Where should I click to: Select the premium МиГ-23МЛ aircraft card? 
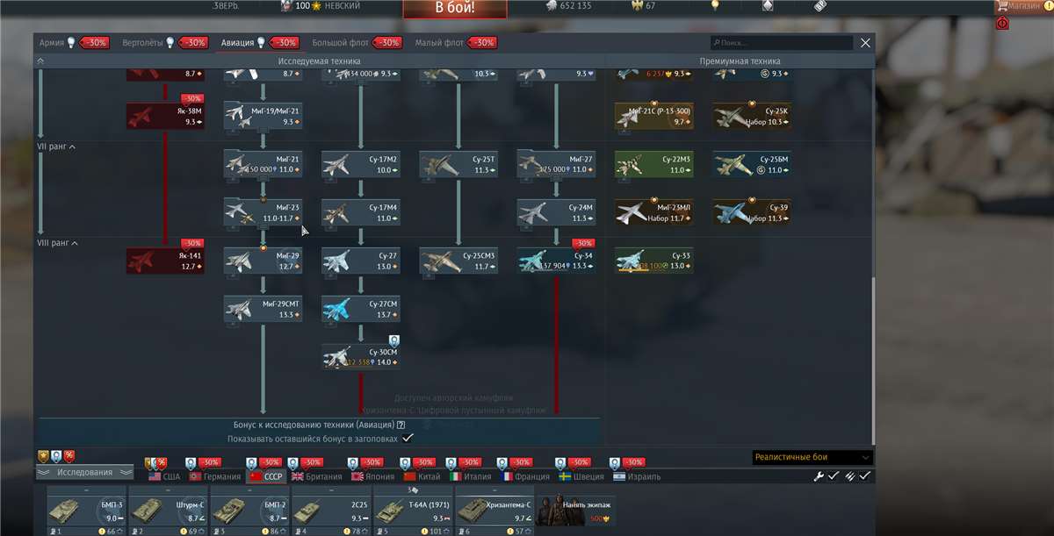click(x=653, y=212)
